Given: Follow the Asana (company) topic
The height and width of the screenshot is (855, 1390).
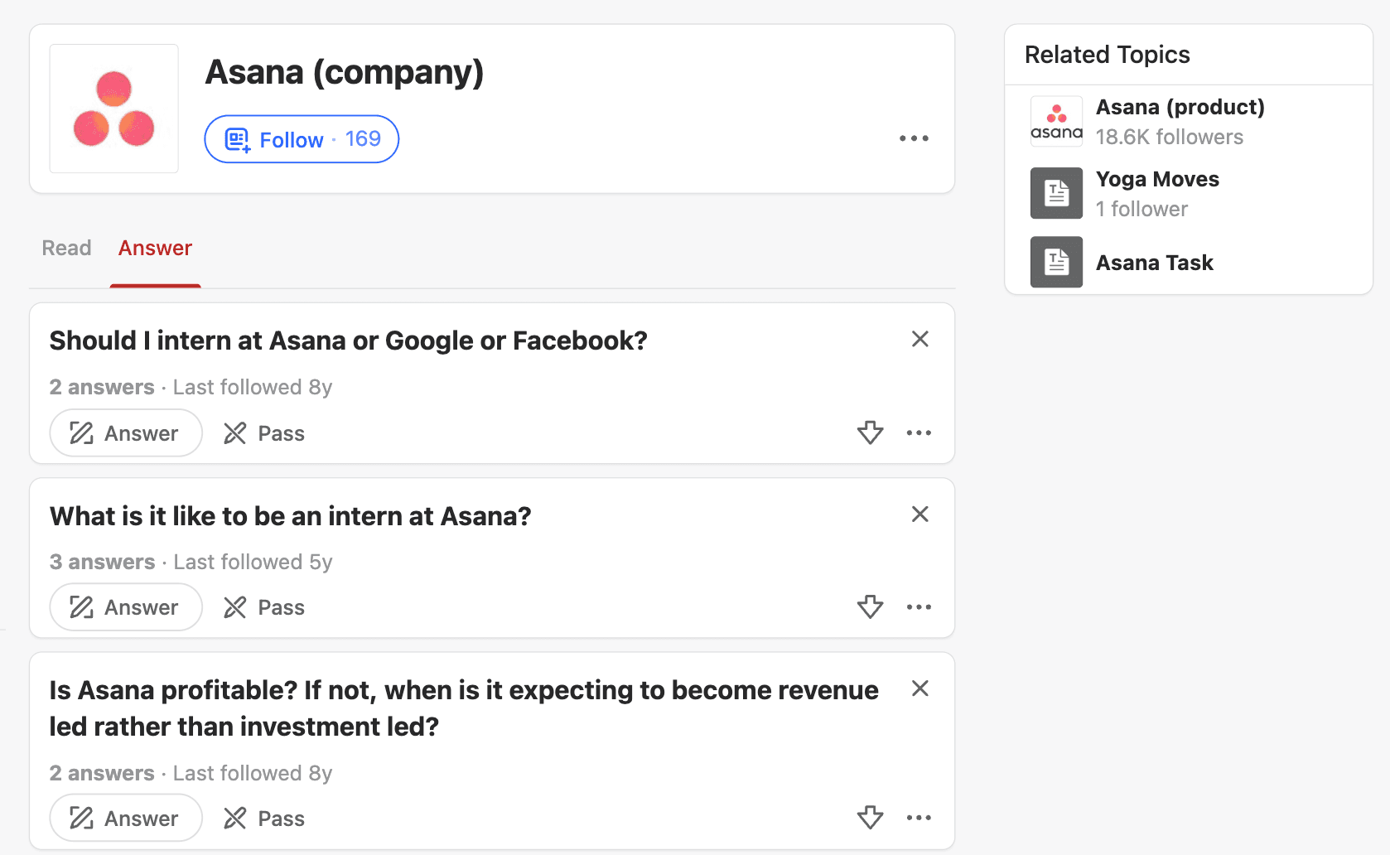Looking at the screenshot, I should [302, 139].
